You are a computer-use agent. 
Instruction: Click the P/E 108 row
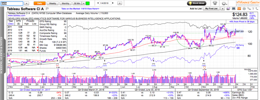(53, 42)
